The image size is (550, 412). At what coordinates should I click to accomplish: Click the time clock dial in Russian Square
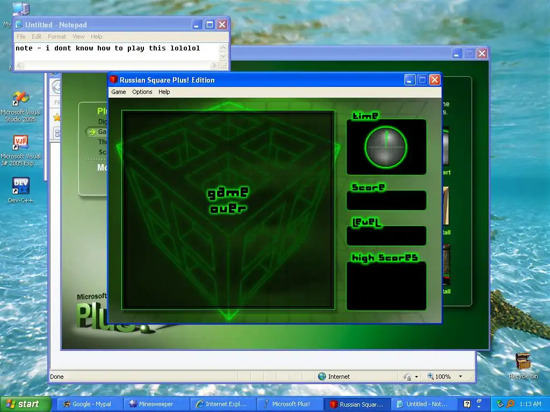coord(386,147)
